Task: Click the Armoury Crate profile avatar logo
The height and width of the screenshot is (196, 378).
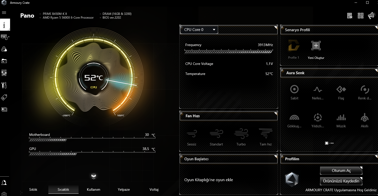Action: pyautogui.click(x=292, y=179)
